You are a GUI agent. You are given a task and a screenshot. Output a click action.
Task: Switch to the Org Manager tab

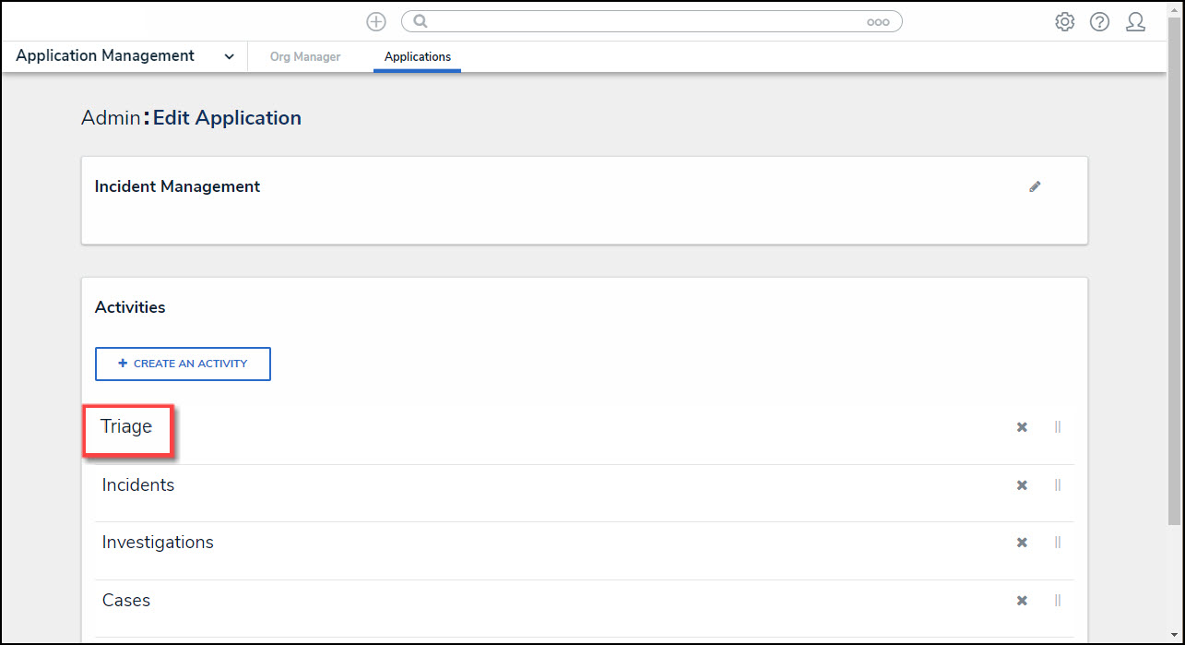pyautogui.click(x=305, y=57)
